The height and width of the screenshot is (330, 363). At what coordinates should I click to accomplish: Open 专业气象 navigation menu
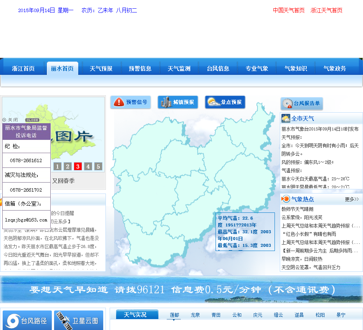(x=257, y=68)
